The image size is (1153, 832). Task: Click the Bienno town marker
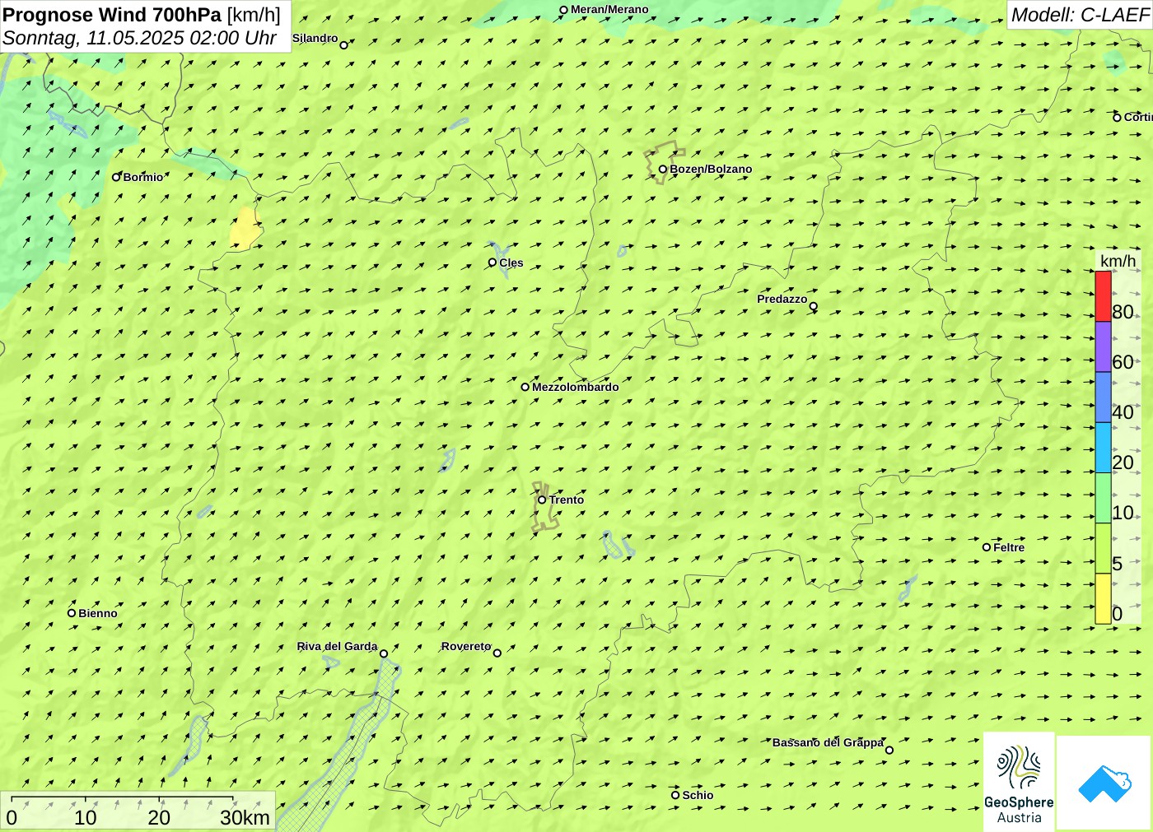[72, 613]
